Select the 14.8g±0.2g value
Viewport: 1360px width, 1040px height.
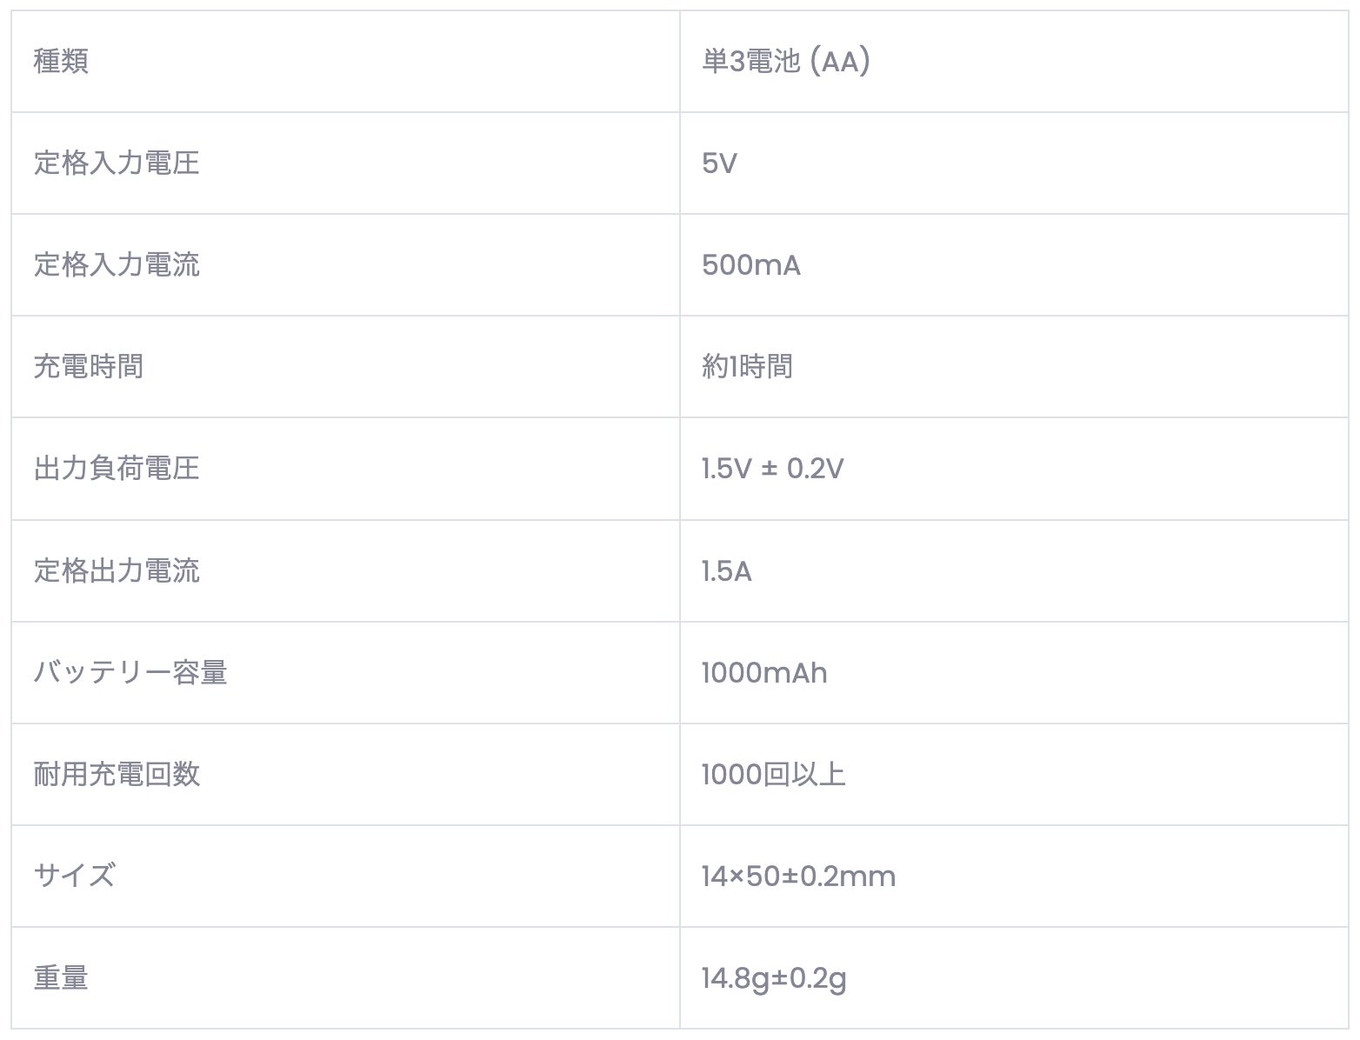tap(774, 979)
